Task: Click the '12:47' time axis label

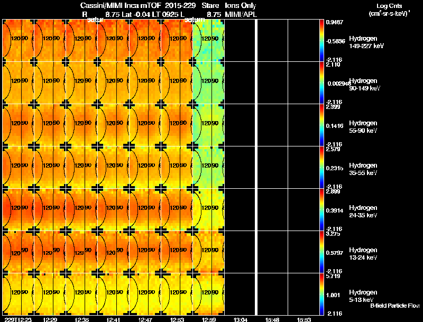Action: (x=145, y=319)
